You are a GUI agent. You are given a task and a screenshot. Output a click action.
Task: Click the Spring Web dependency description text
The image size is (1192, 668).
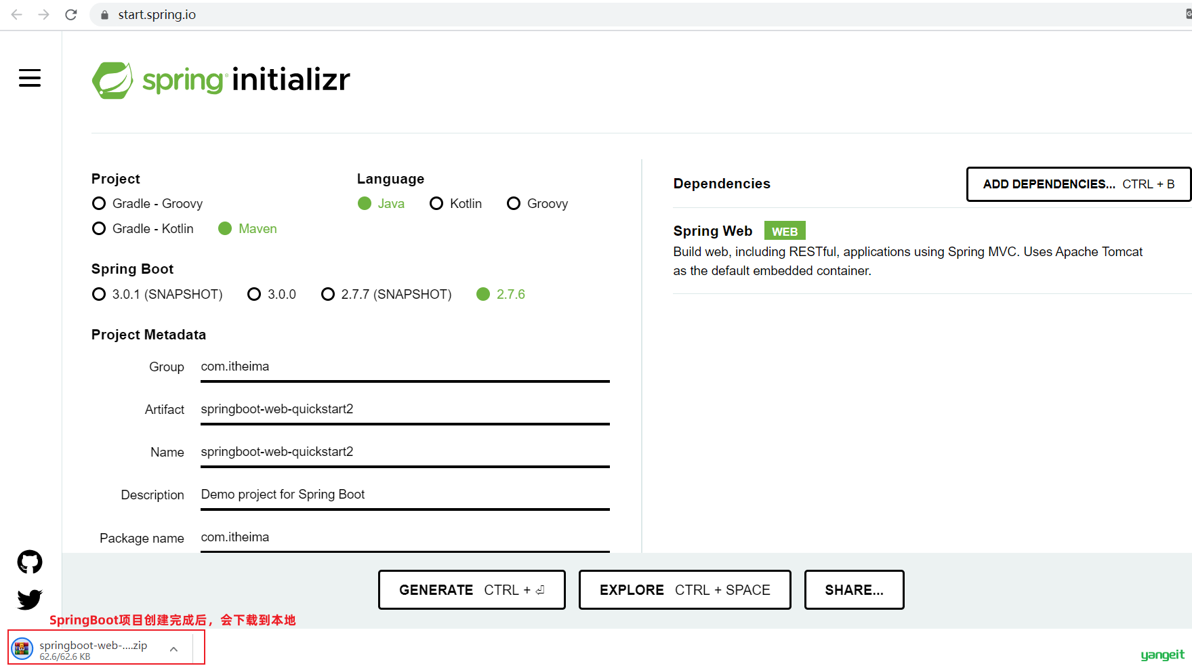908,261
